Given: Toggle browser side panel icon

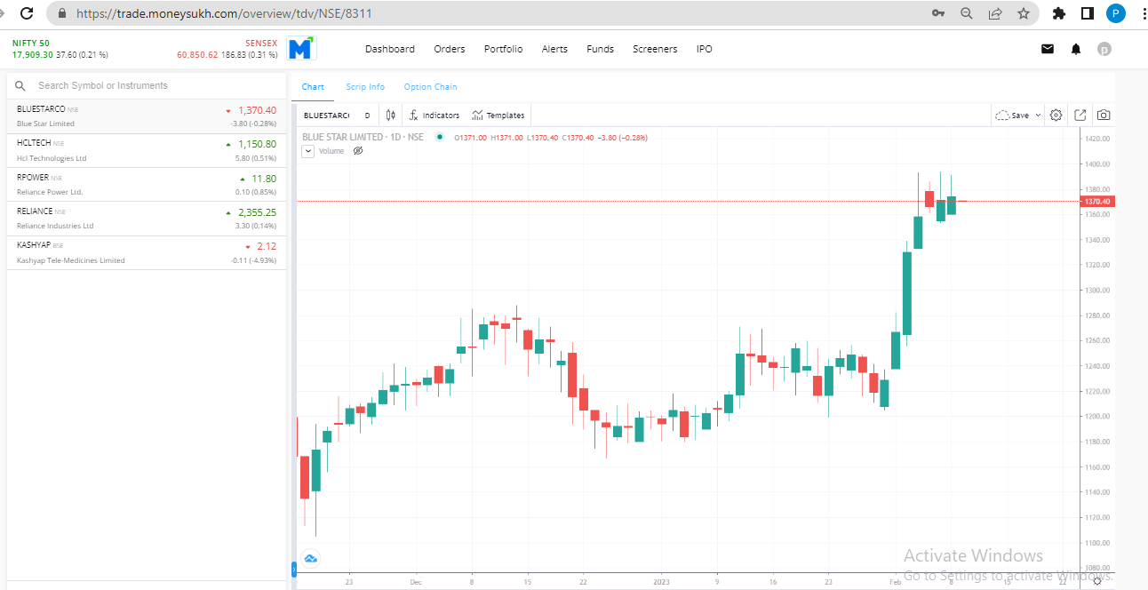Looking at the screenshot, I should [x=1087, y=13].
